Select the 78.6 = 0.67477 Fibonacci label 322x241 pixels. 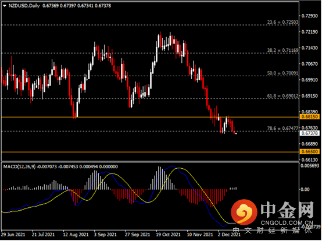coord(282,128)
